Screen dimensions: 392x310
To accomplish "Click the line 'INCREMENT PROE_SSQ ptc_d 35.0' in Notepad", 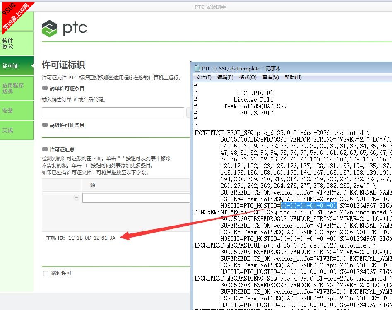I will [x=282, y=133].
